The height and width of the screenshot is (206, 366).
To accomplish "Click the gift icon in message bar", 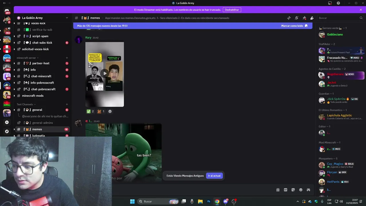I will click(x=278, y=190).
